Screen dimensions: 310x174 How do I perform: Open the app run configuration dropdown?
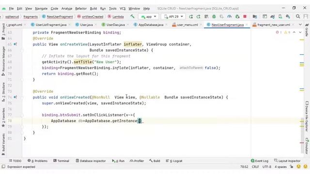tap(149, 16)
